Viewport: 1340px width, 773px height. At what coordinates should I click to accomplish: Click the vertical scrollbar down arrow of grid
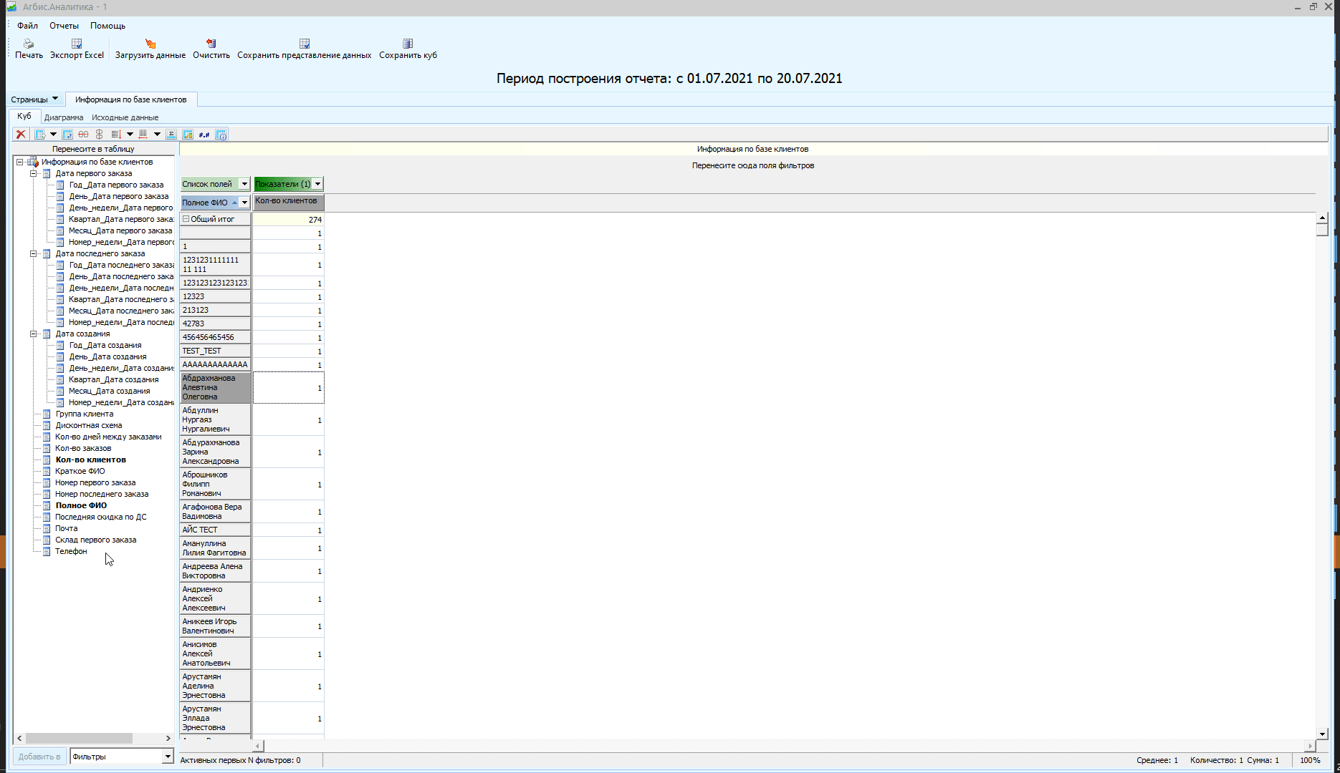(1322, 734)
